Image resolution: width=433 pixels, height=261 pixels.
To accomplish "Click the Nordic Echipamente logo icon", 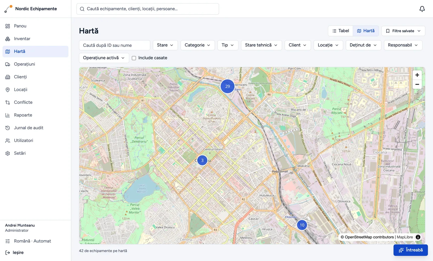I will [x=8, y=9].
